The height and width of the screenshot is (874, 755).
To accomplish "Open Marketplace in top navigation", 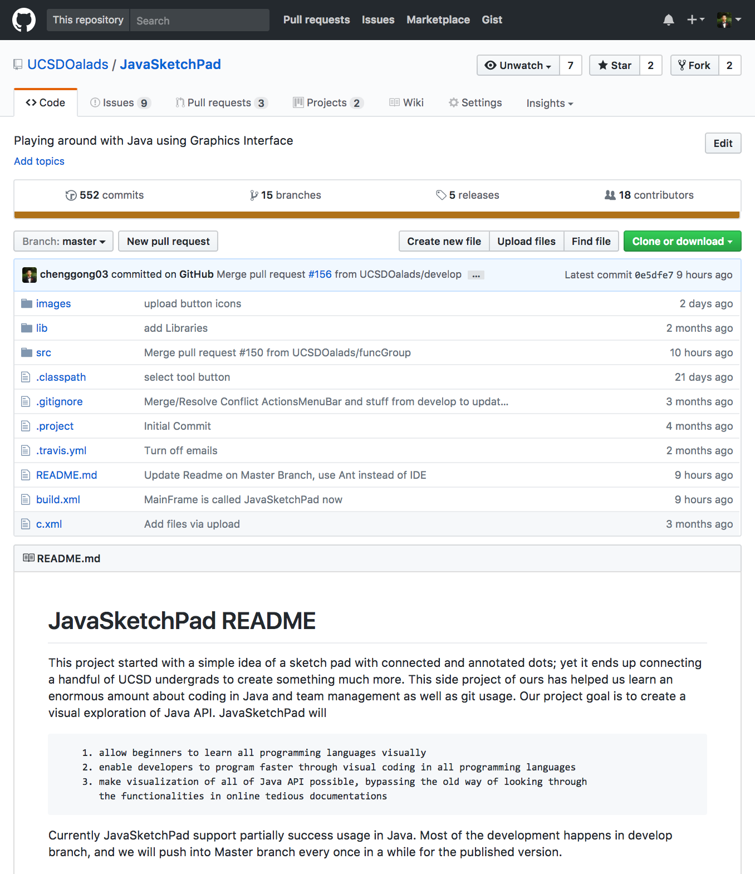I will [438, 20].
